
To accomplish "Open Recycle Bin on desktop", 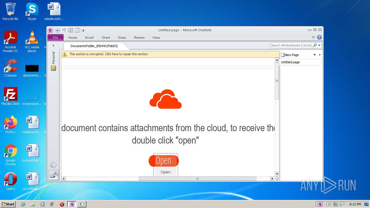I will (x=10, y=12).
